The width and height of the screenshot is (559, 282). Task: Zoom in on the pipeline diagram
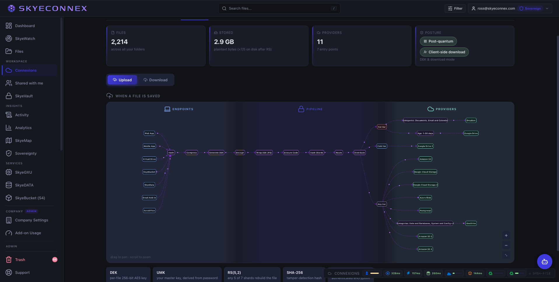coord(506,235)
